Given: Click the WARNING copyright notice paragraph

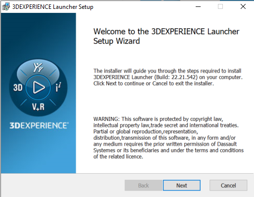Looking at the screenshot, I should pyautogui.click(x=169, y=138).
